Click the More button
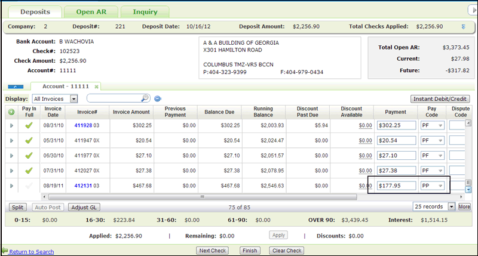This screenshot has width=478, height=256. 464,206
